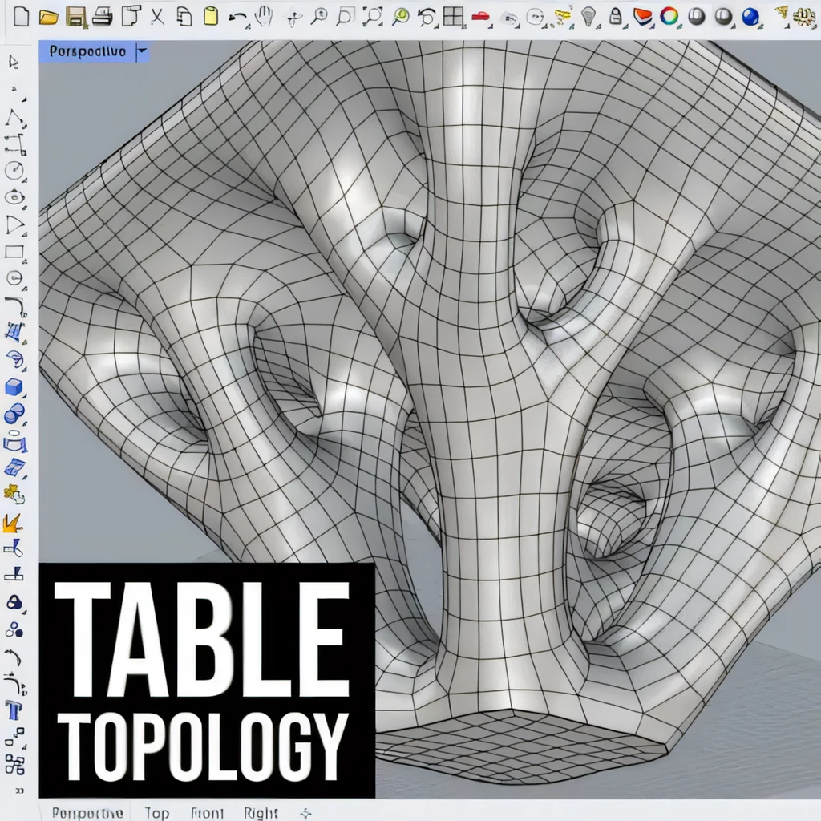Switch to the Top viewport tab
Image resolution: width=821 pixels, height=821 pixels.
point(156,813)
